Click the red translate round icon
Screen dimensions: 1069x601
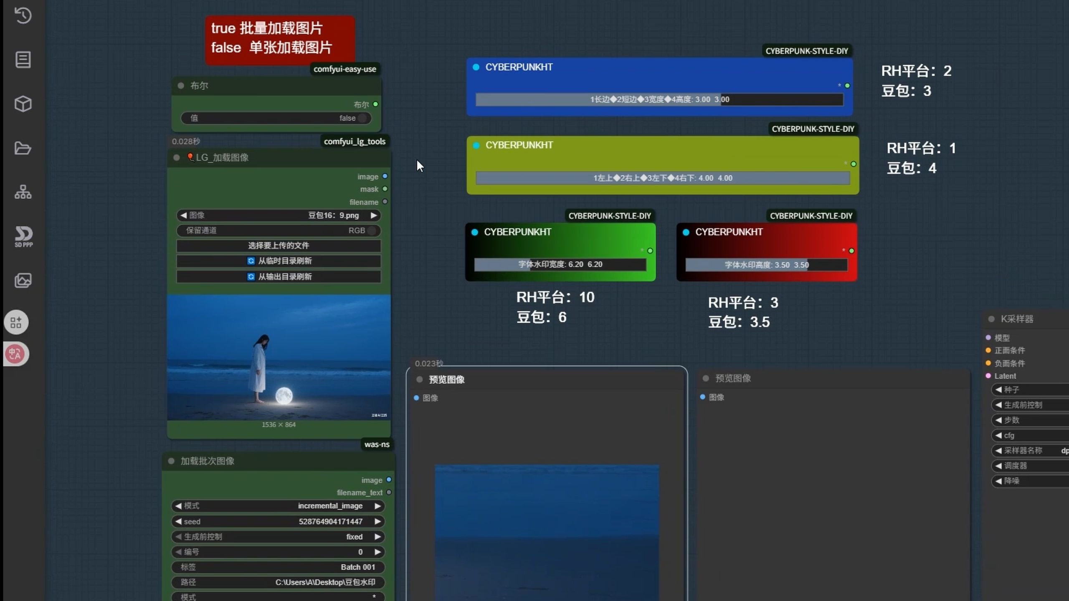16,354
